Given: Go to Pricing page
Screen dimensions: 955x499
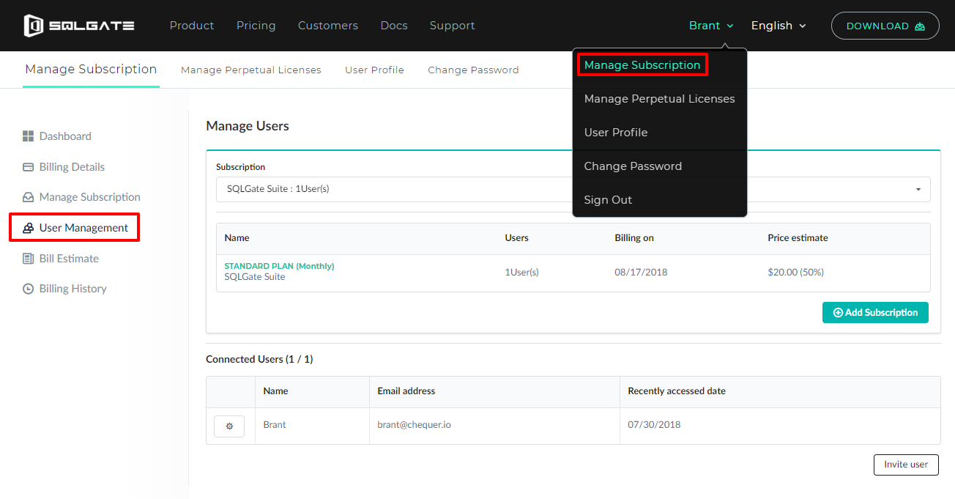Looking at the screenshot, I should [256, 26].
